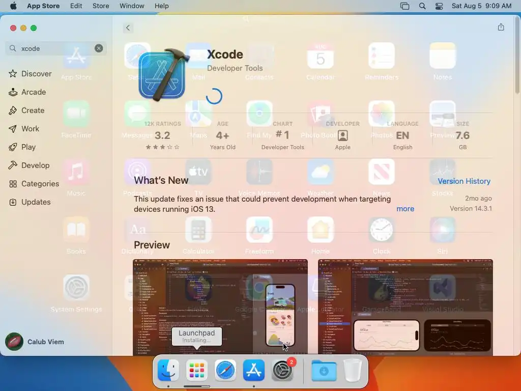Open Finder from the Dock
The width and height of the screenshot is (521, 391).
(x=168, y=370)
